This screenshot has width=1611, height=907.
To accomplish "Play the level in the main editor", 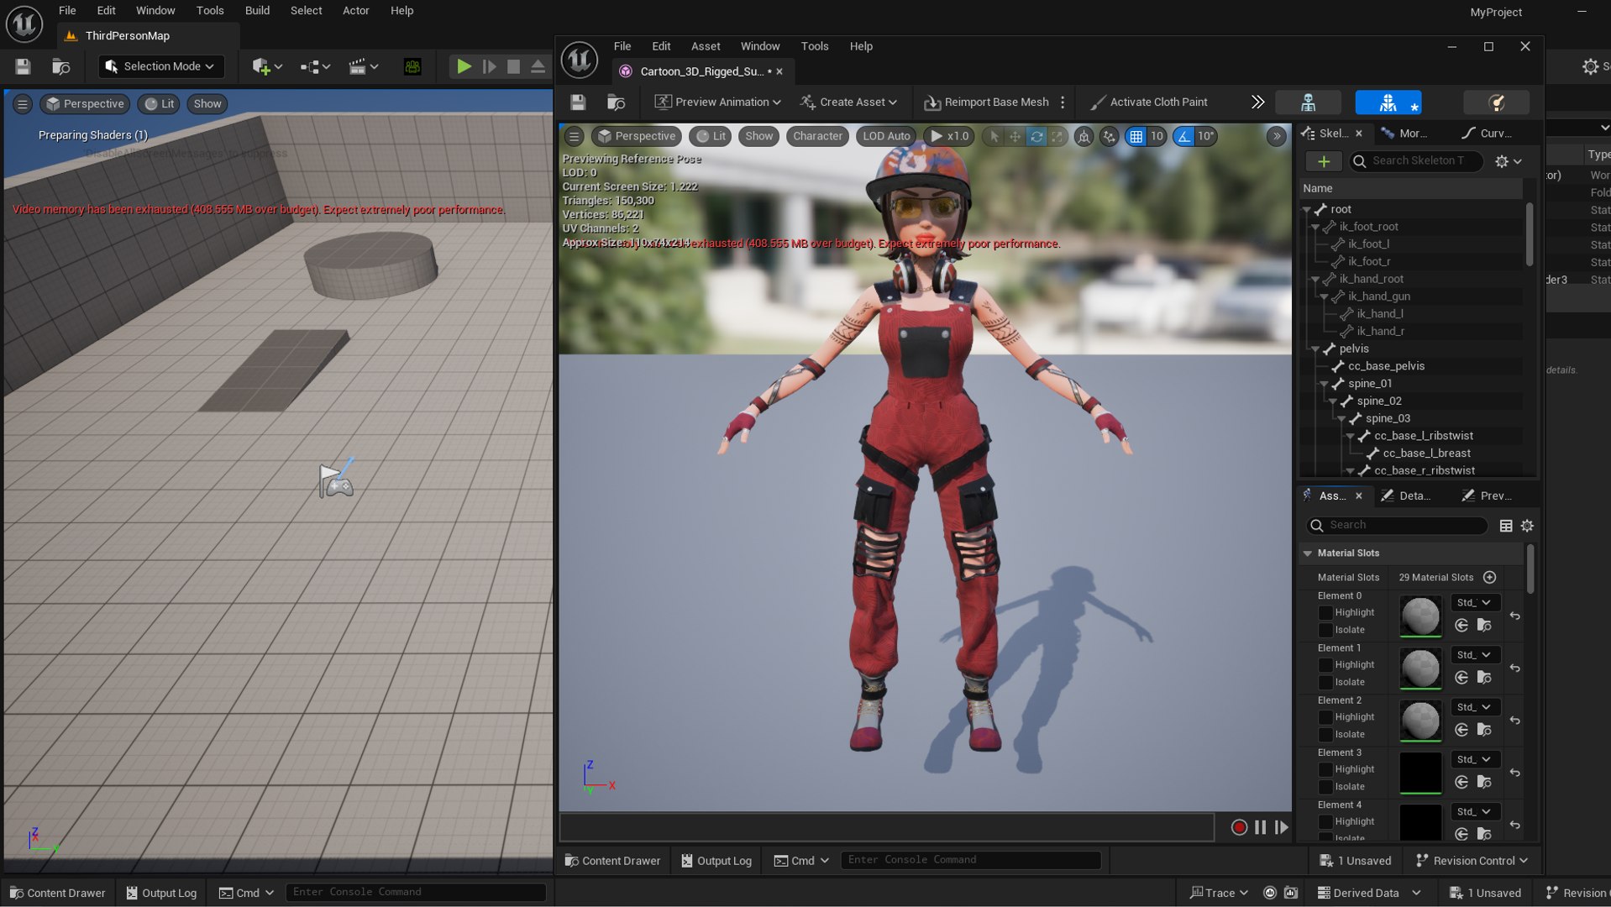I will point(464,66).
